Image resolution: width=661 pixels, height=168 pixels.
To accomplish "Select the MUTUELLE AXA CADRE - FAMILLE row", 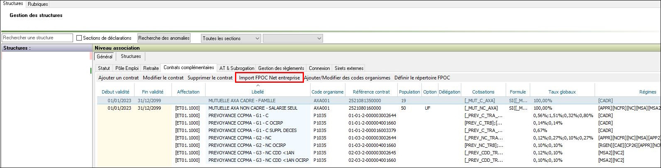I will click(247, 101).
